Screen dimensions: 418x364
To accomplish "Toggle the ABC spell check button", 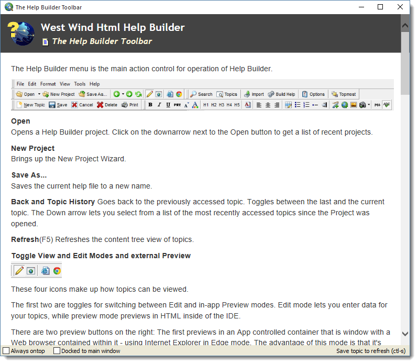I will (x=387, y=105).
